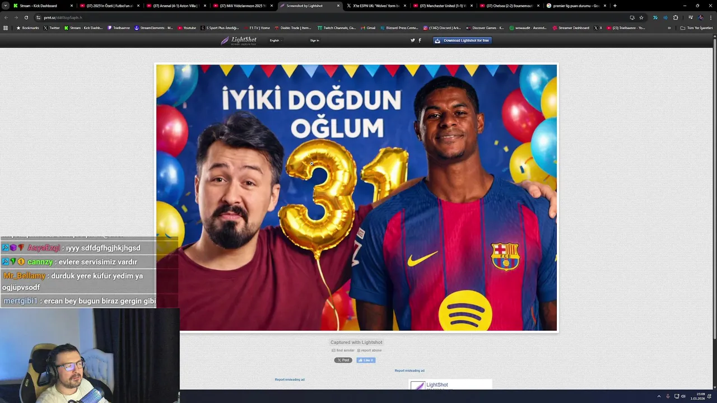Show hidden system tray icons
717x403 pixels.
pyautogui.click(x=659, y=396)
